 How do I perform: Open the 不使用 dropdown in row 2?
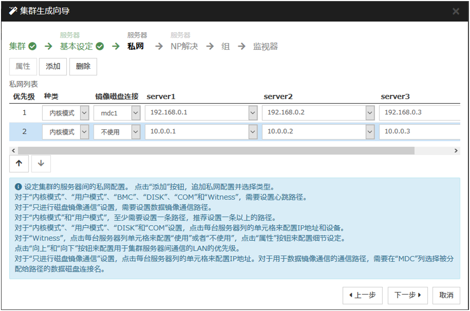[135, 132]
